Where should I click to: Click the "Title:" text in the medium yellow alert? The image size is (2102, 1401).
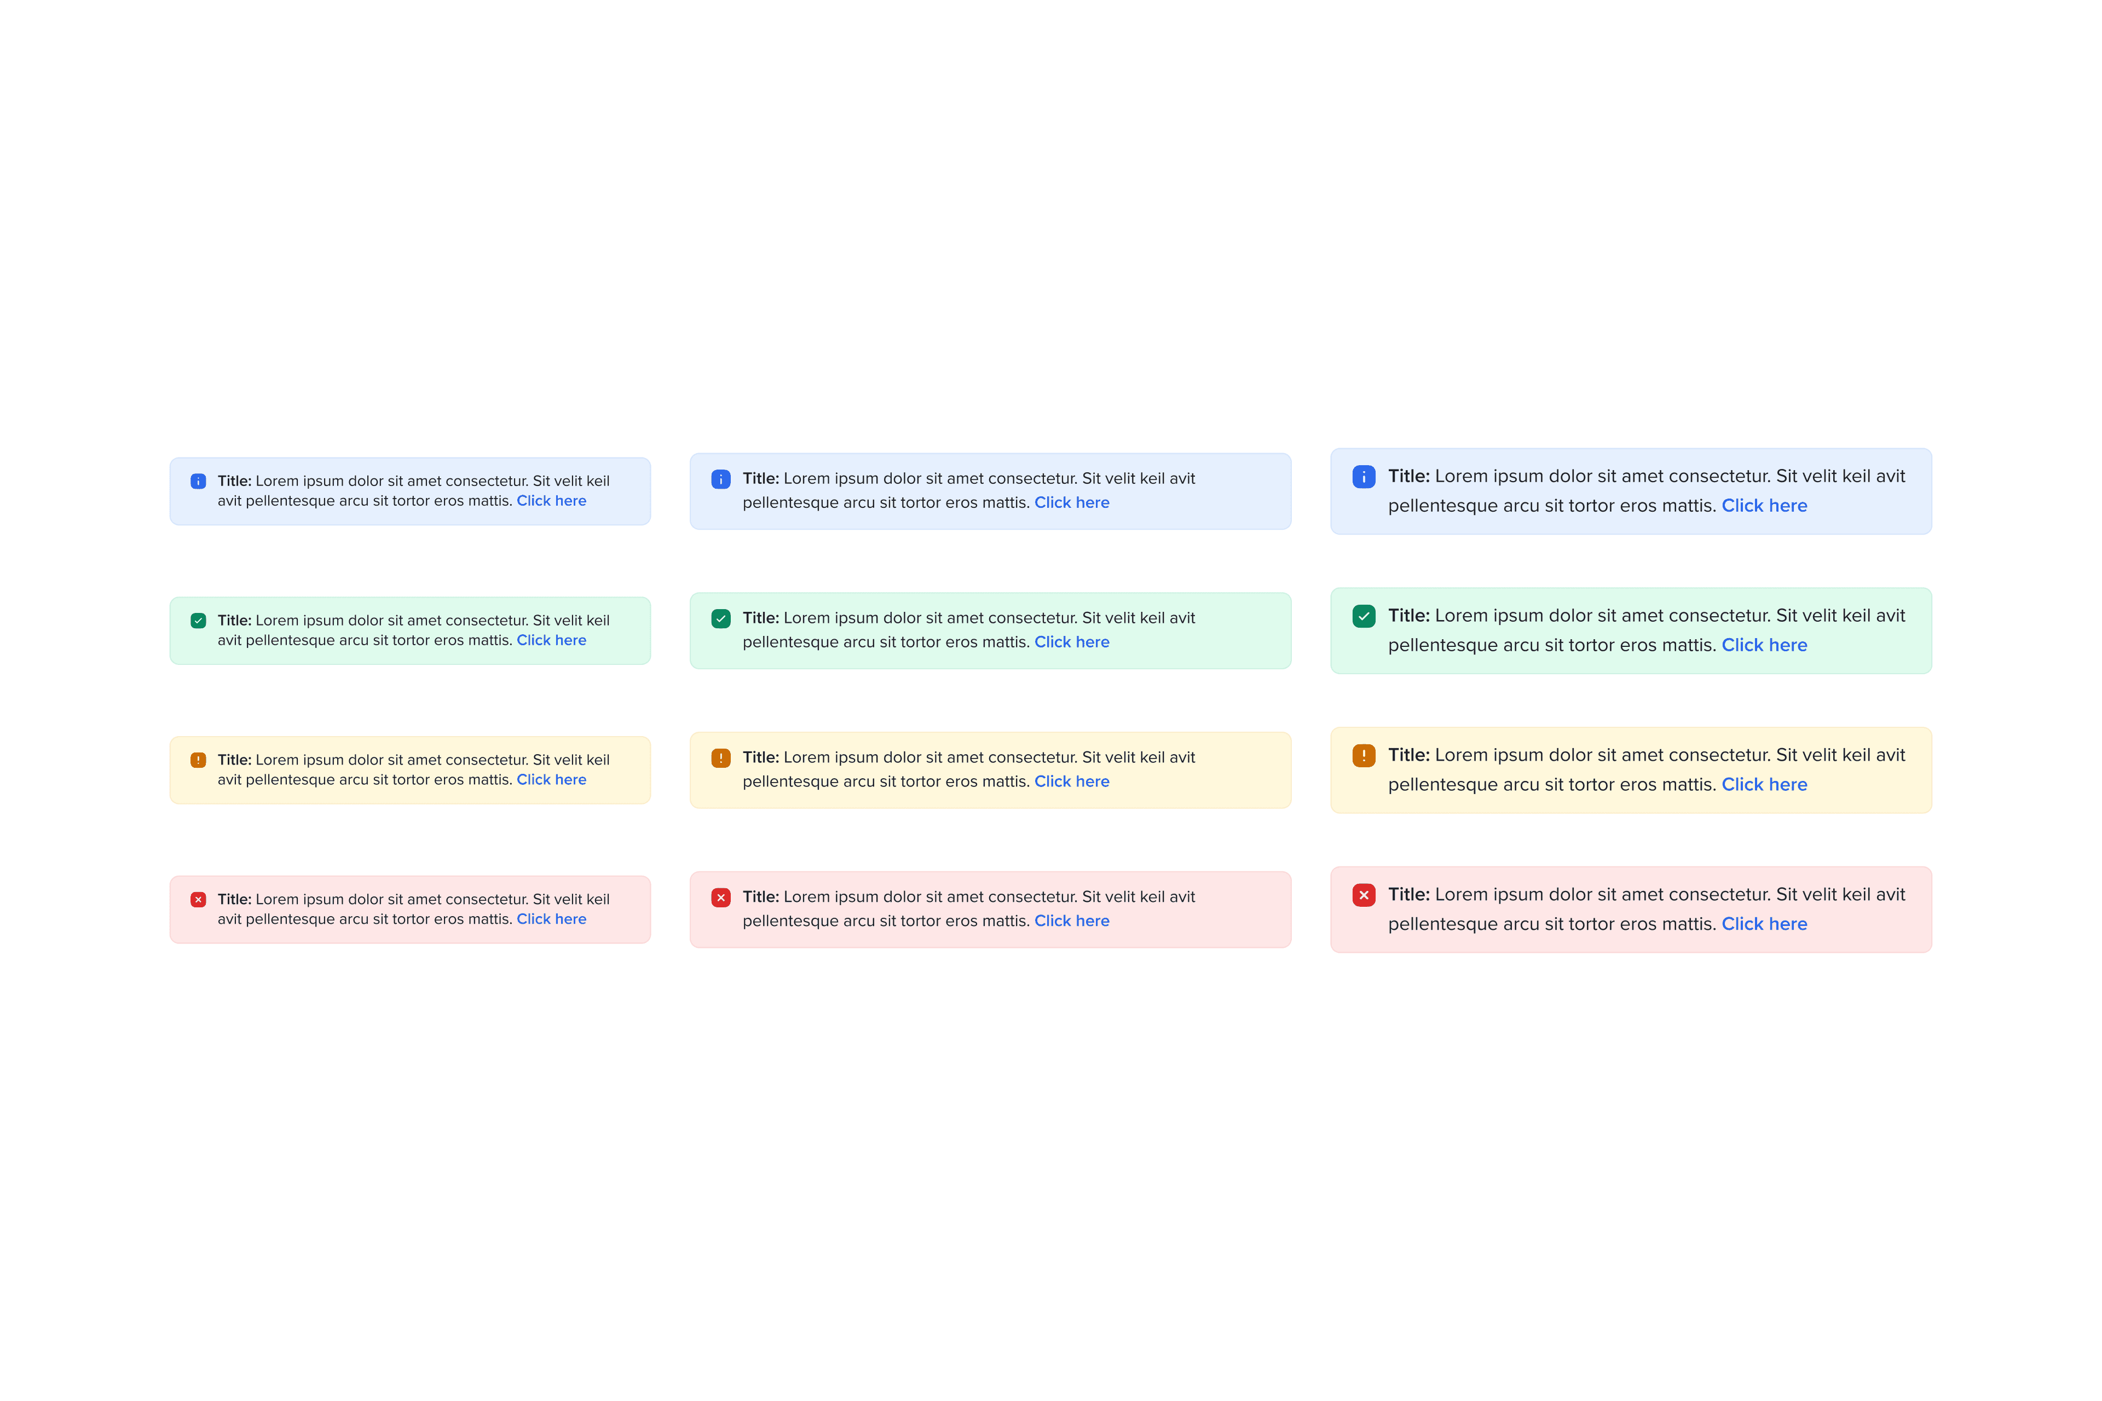pyautogui.click(x=760, y=757)
